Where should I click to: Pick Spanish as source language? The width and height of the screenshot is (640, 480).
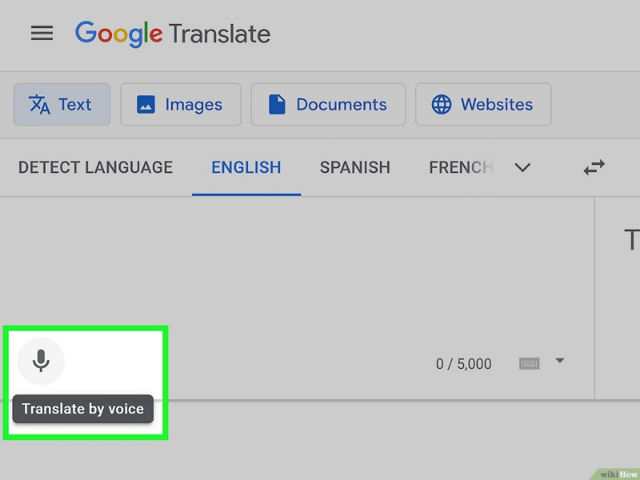(x=354, y=167)
